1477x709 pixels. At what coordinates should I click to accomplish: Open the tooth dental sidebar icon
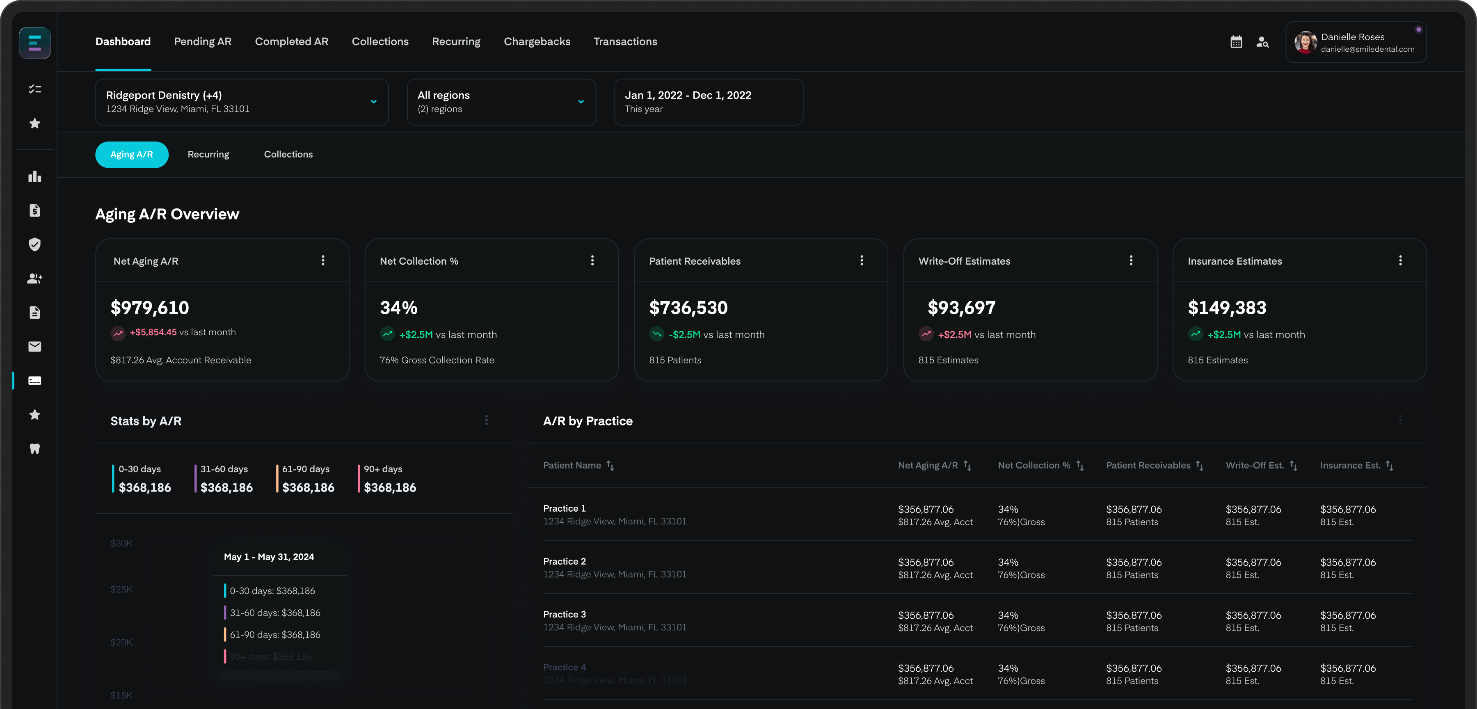(x=34, y=448)
